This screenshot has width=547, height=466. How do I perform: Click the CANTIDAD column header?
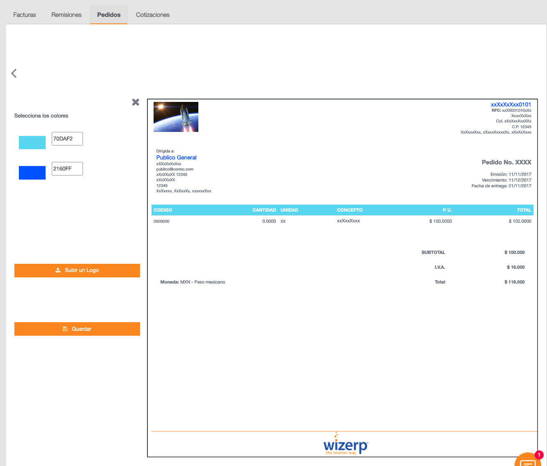pos(264,210)
